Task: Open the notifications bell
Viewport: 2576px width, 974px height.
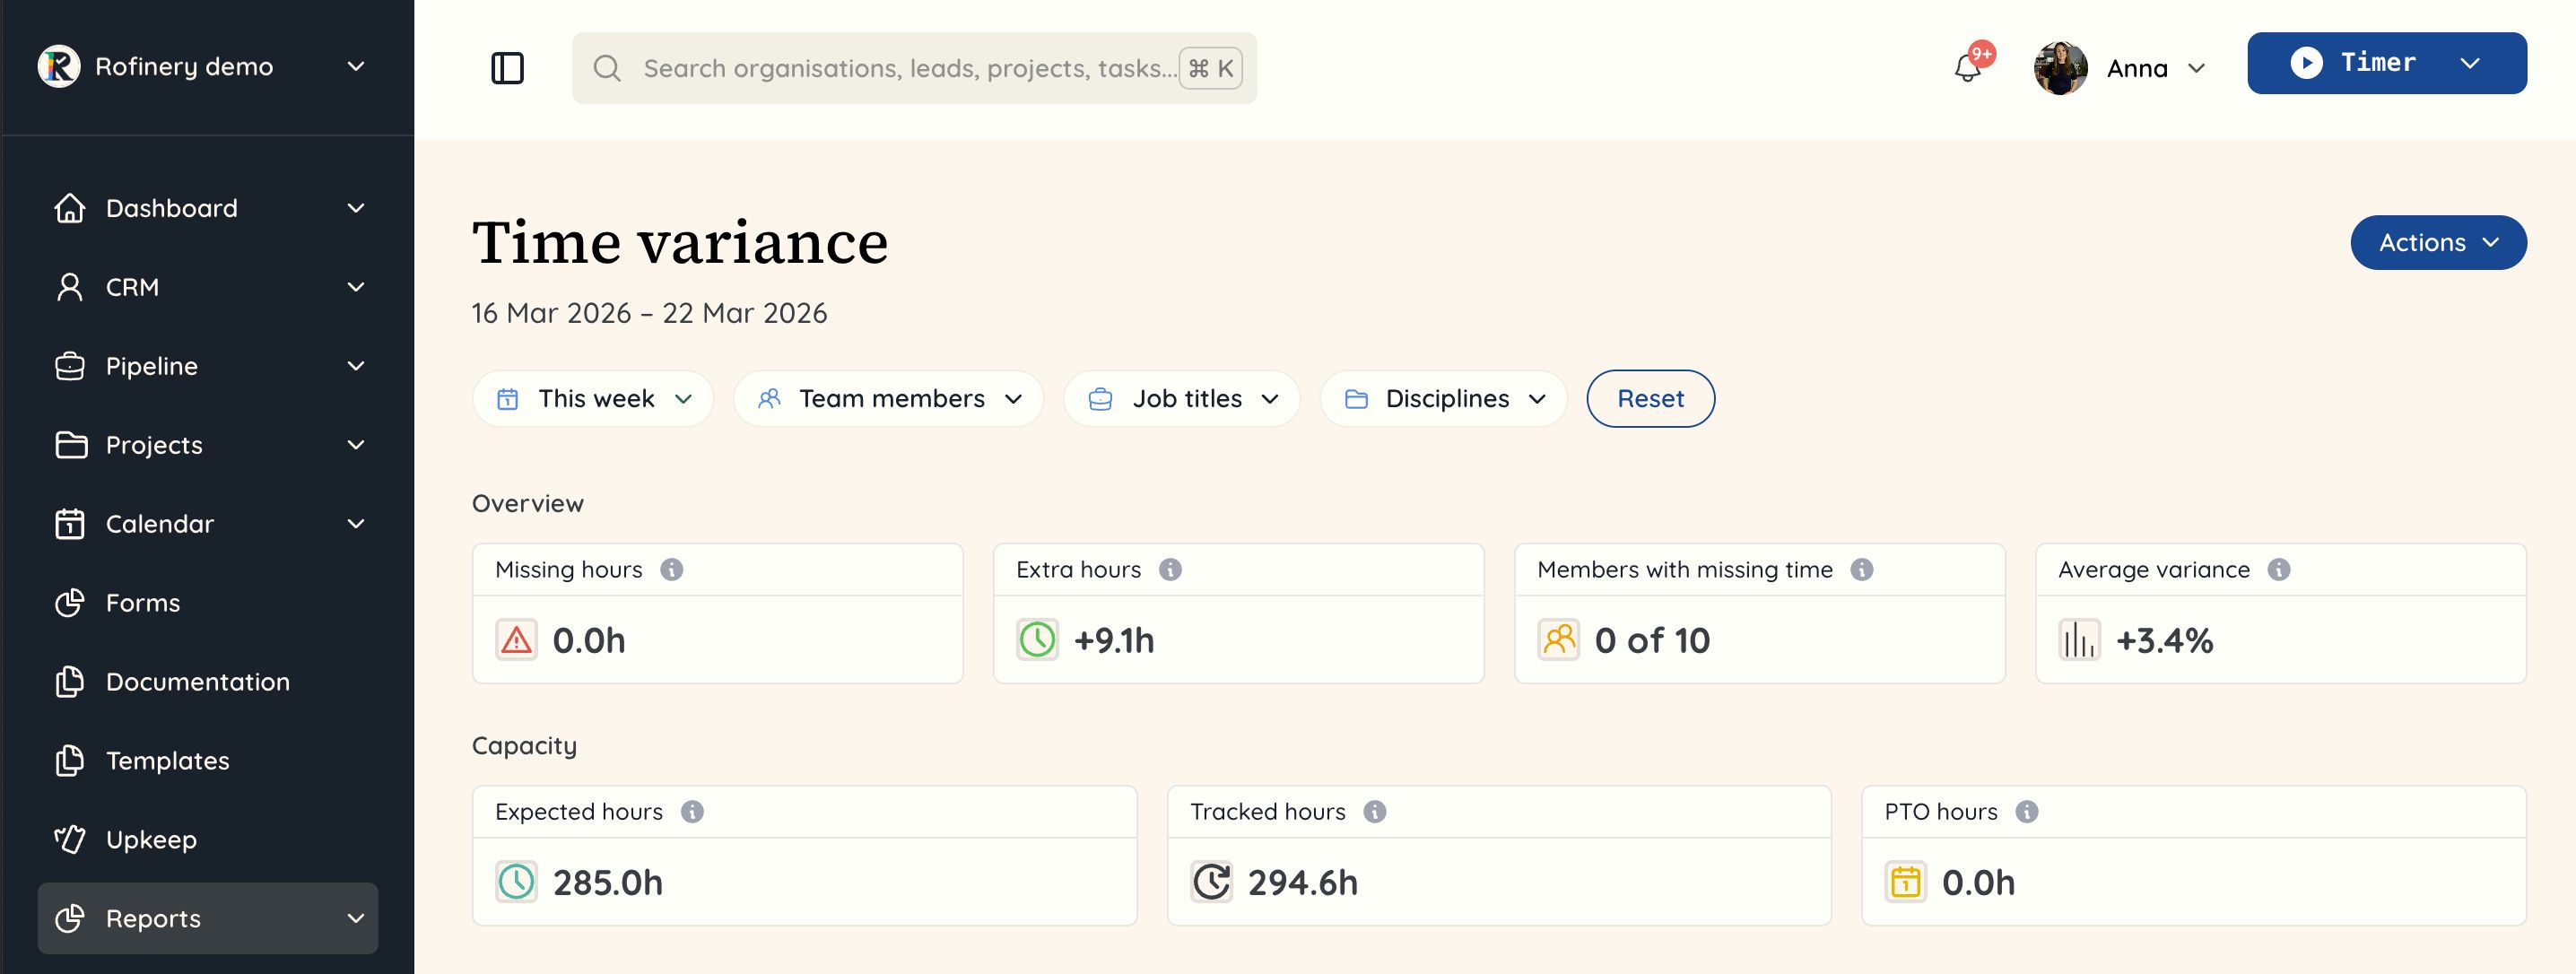Action: coord(1967,68)
